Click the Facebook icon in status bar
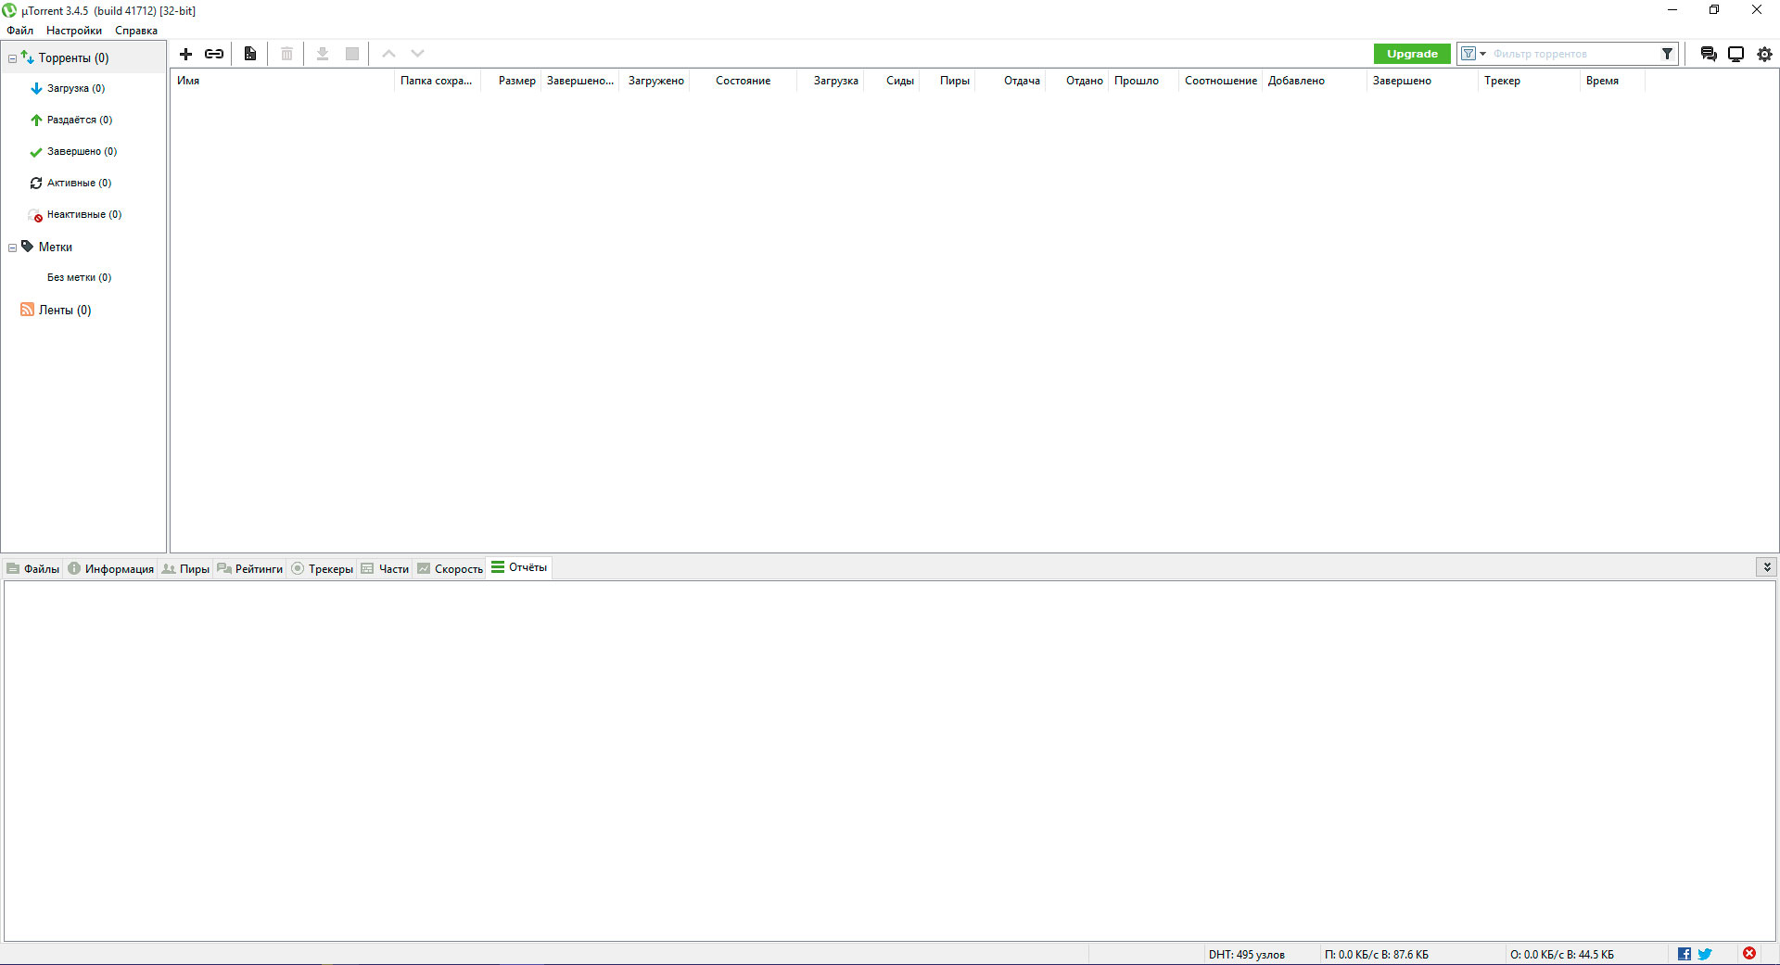 [x=1684, y=954]
